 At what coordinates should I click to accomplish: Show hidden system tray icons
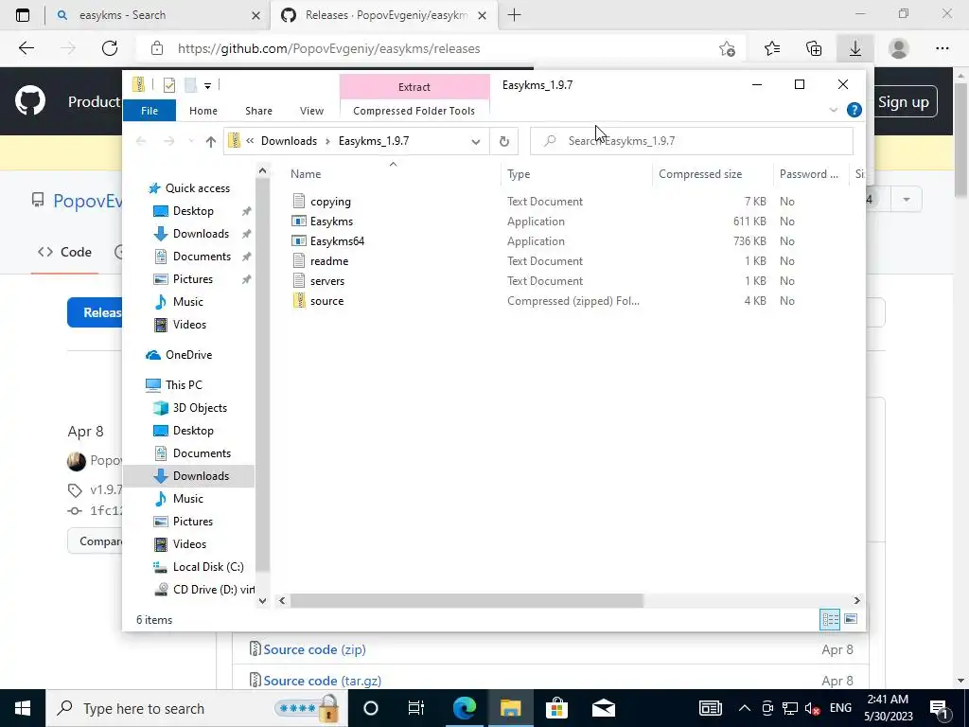click(x=745, y=708)
